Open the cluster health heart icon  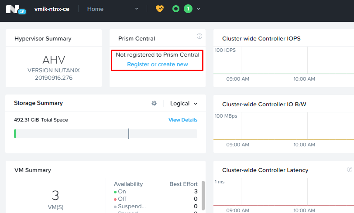[x=160, y=9]
